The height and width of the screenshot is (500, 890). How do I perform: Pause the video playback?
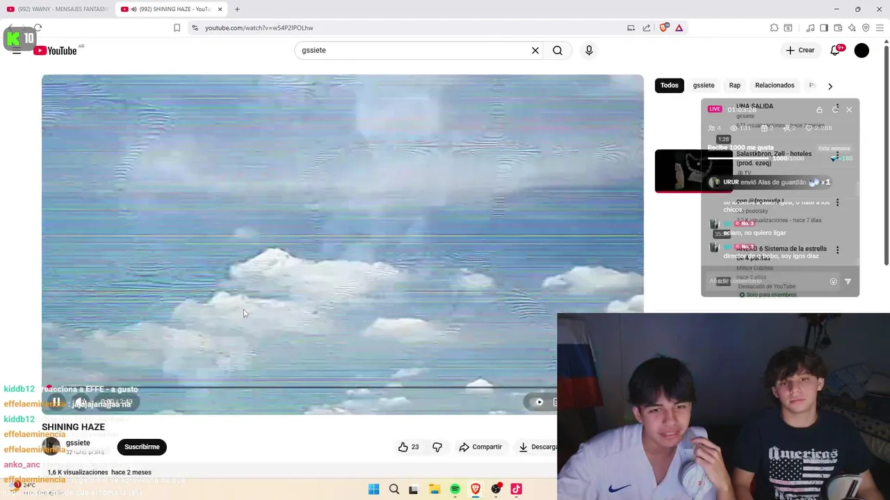pyautogui.click(x=56, y=402)
